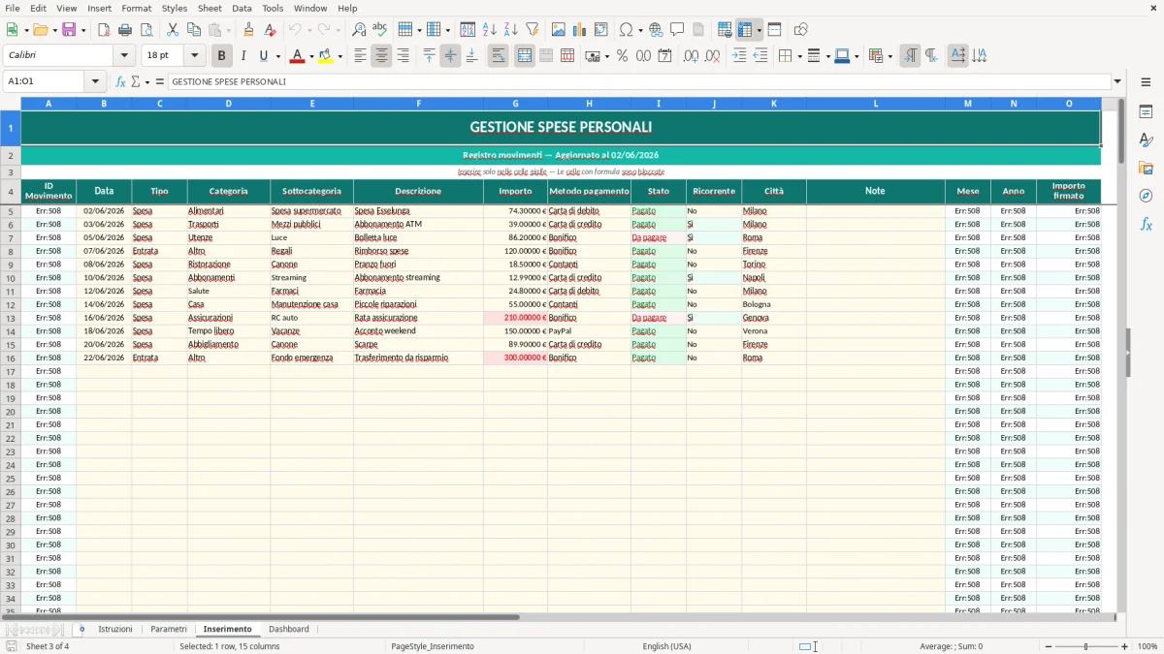Click Sort Ascending icon
1164x654 pixels.
click(x=490, y=30)
